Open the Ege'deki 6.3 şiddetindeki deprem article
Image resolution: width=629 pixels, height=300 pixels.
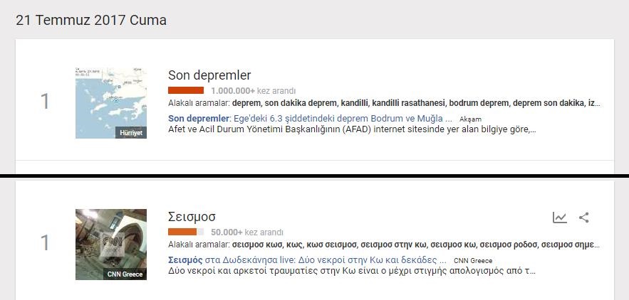coord(310,118)
